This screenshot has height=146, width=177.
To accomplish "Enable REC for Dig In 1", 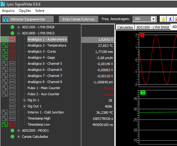I will click(x=12, y=100).
